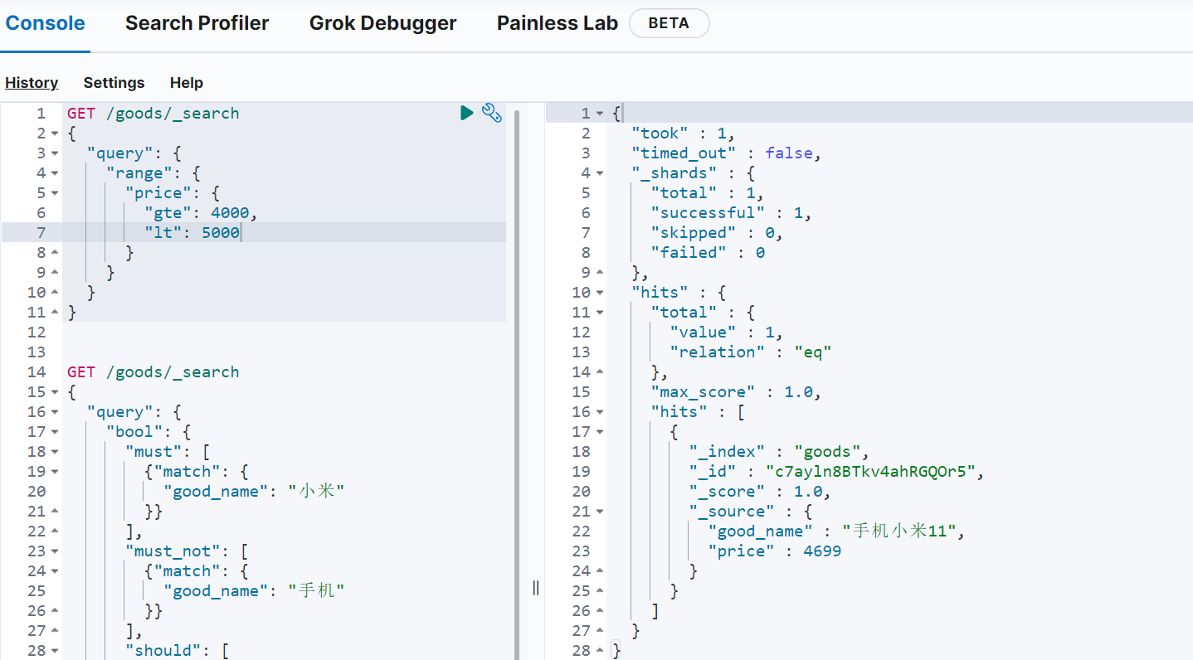Select the Console tab
This screenshot has width=1193, height=660.
[x=46, y=23]
